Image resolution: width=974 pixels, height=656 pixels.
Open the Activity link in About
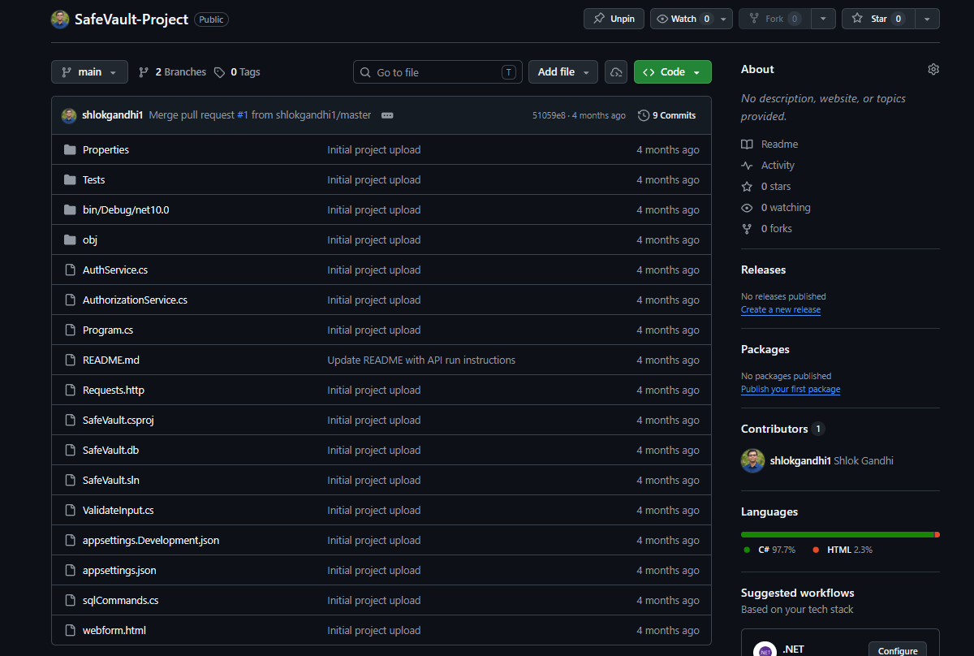click(778, 165)
